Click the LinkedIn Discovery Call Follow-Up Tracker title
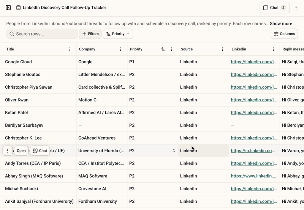Viewport: 304px width, 210px height. [65, 8]
